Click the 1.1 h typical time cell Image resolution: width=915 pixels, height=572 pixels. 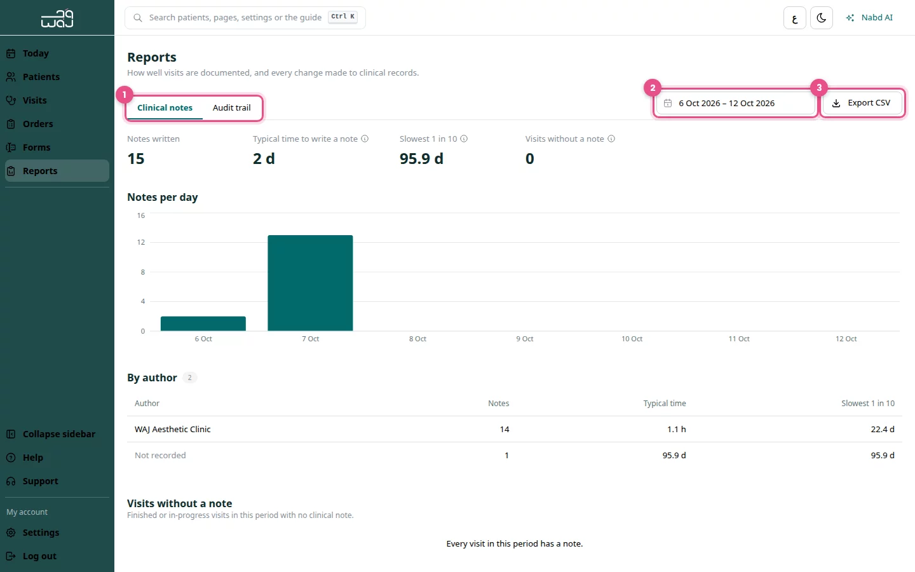[676, 430]
